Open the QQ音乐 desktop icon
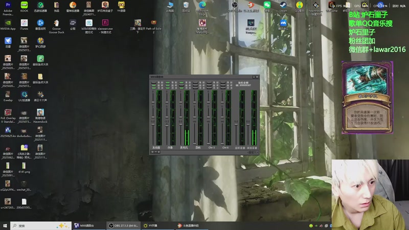 (299, 7)
